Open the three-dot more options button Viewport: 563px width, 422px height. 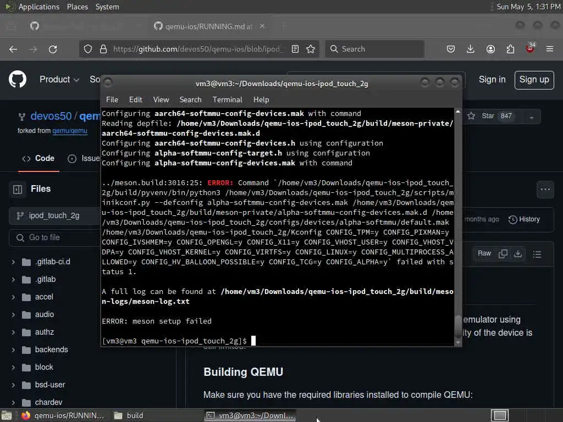pos(545,190)
